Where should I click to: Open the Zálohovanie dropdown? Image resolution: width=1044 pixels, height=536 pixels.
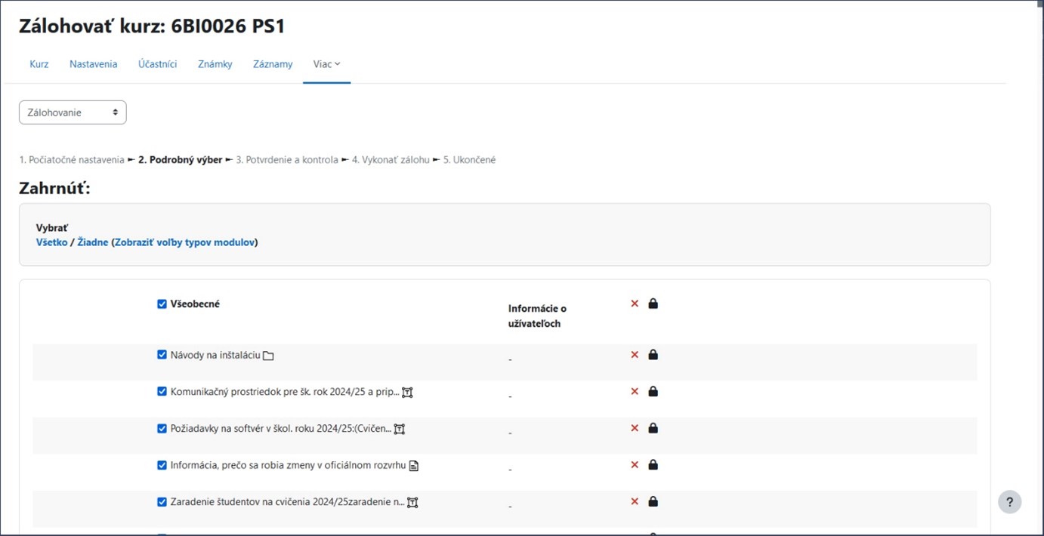73,112
